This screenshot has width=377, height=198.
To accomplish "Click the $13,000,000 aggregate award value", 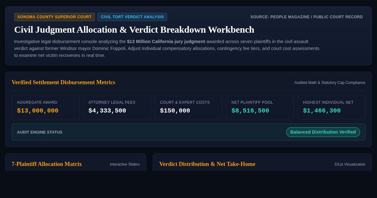I will (x=38, y=111).
